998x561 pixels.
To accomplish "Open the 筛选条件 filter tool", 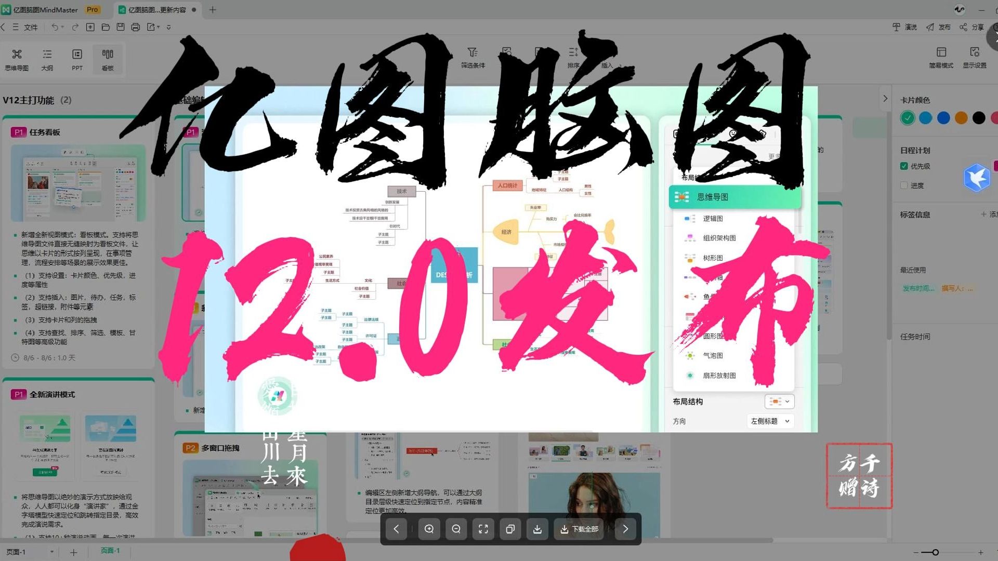I will pyautogui.click(x=472, y=58).
